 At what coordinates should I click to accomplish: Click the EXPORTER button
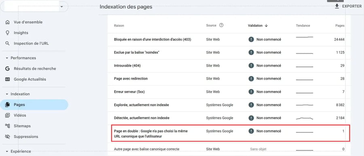348,6
